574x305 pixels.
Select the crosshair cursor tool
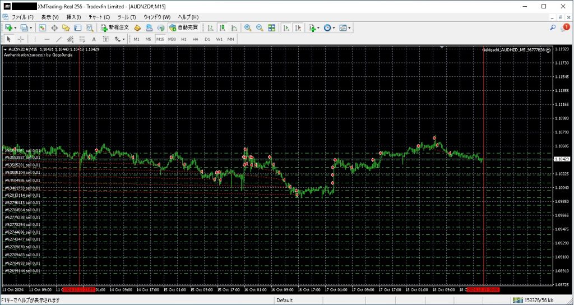(x=21, y=39)
